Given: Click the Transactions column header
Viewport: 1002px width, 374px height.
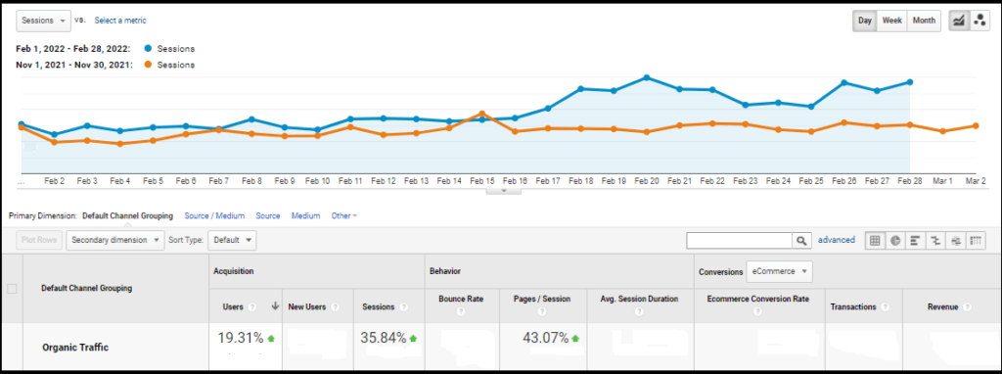Looking at the screenshot, I should 852,307.
